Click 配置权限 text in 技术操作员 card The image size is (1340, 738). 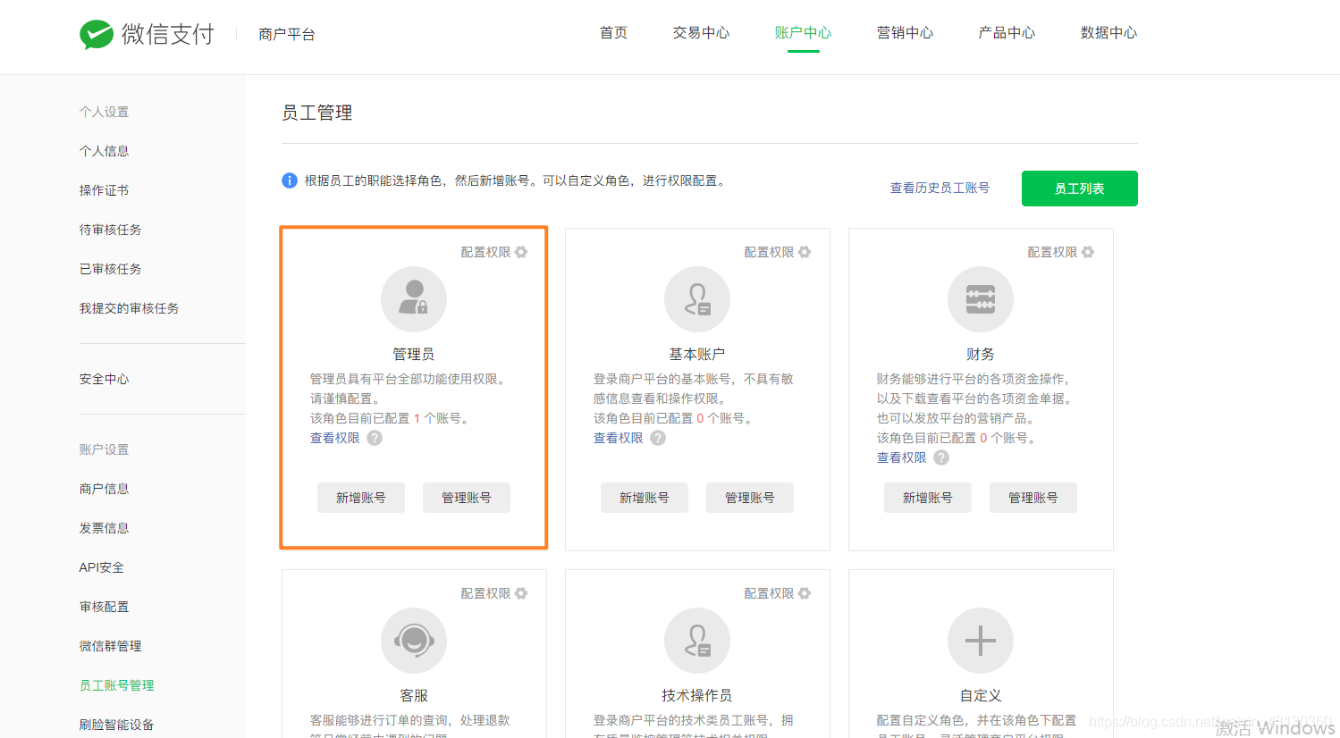click(x=769, y=593)
